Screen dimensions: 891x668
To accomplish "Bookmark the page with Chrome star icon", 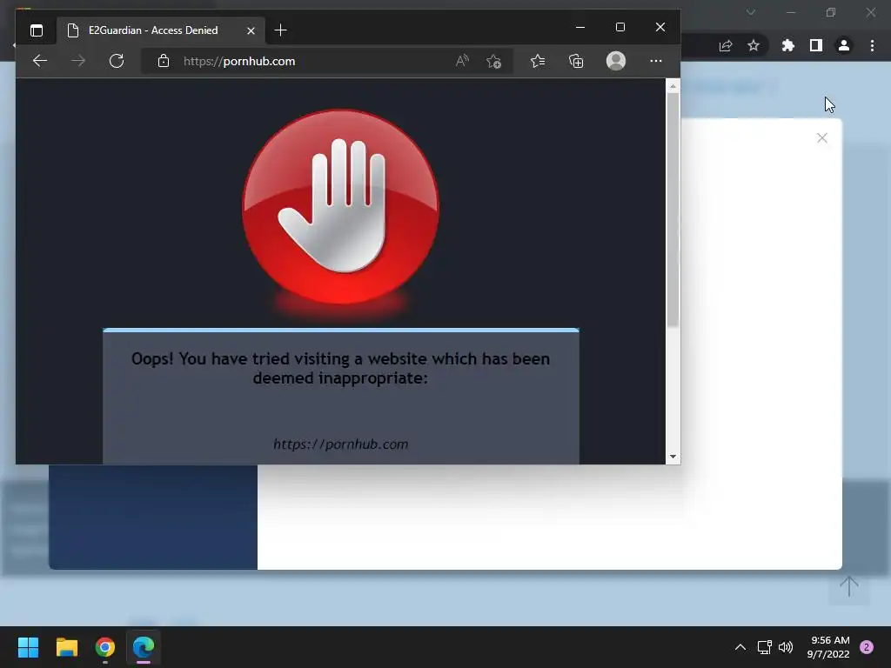I will click(x=754, y=45).
